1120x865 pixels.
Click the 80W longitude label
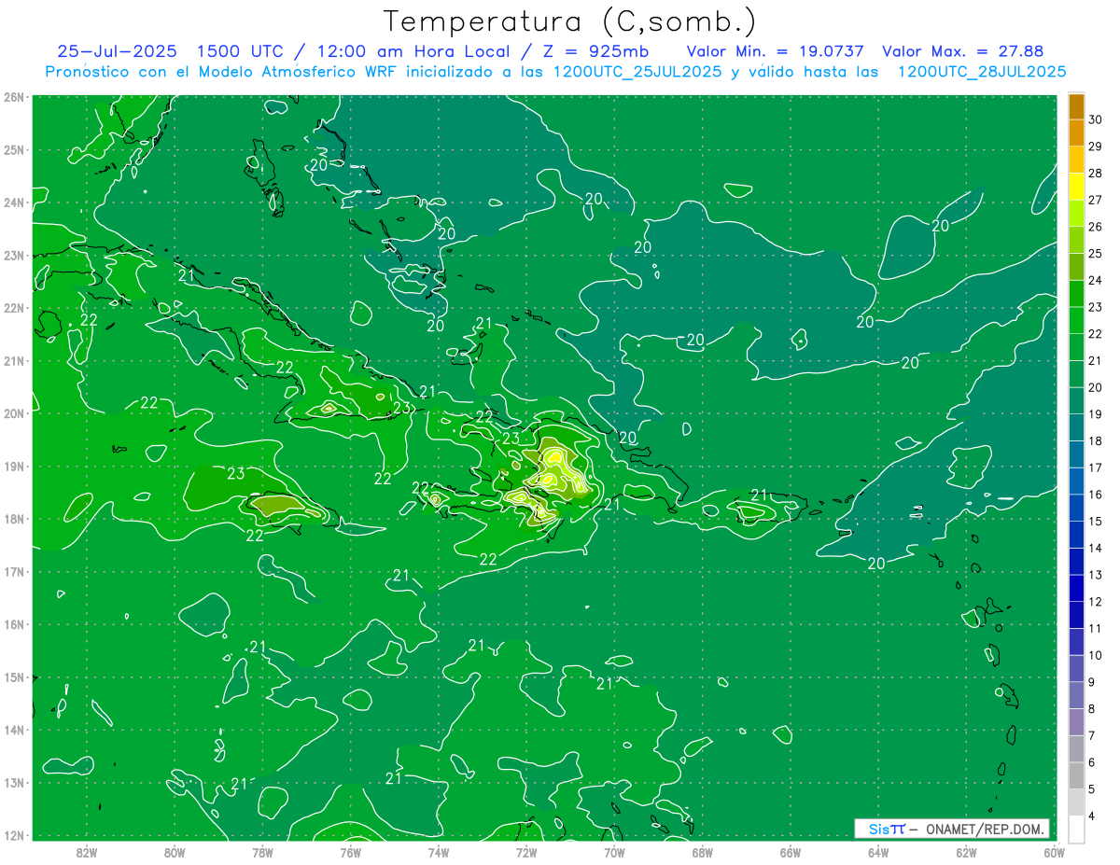[175, 852]
